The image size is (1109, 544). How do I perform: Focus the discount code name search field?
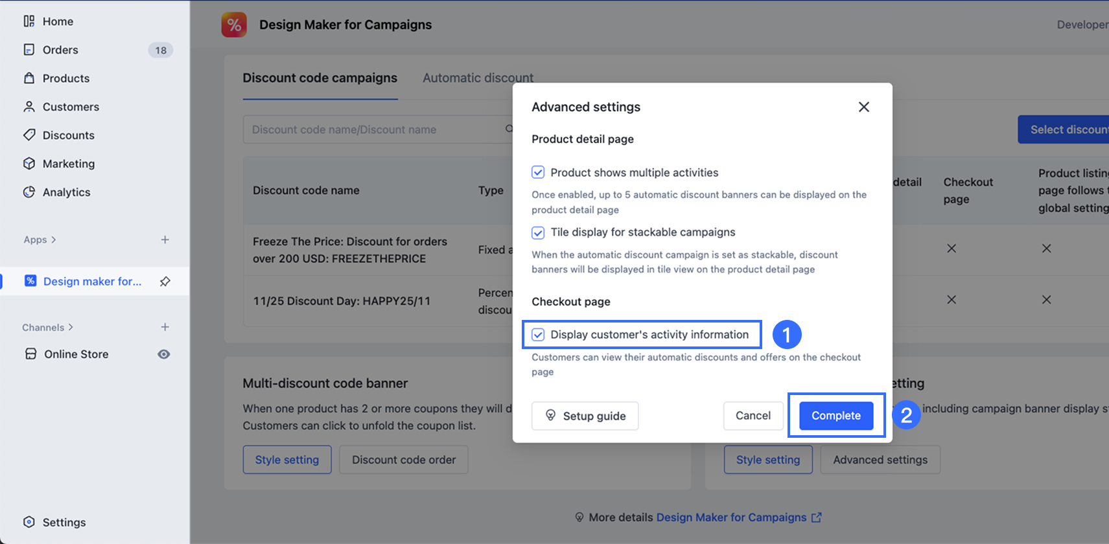click(x=373, y=130)
